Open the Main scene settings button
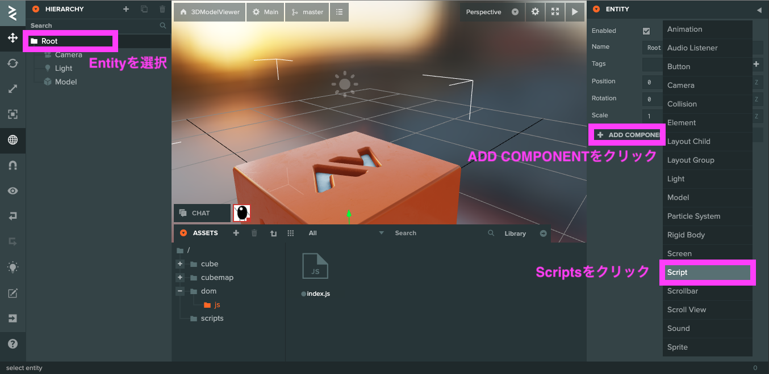 tap(266, 12)
